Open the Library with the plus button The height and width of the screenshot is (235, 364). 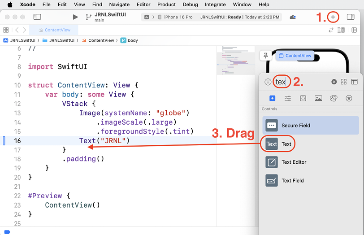tap(333, 17)
